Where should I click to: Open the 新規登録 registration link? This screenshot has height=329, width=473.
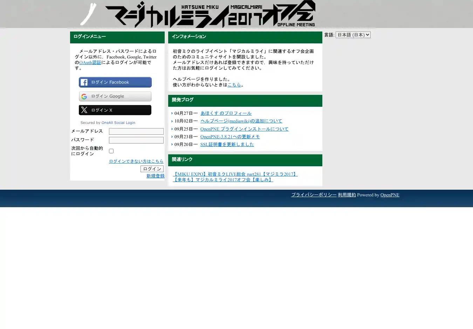[x=155, y=176]
